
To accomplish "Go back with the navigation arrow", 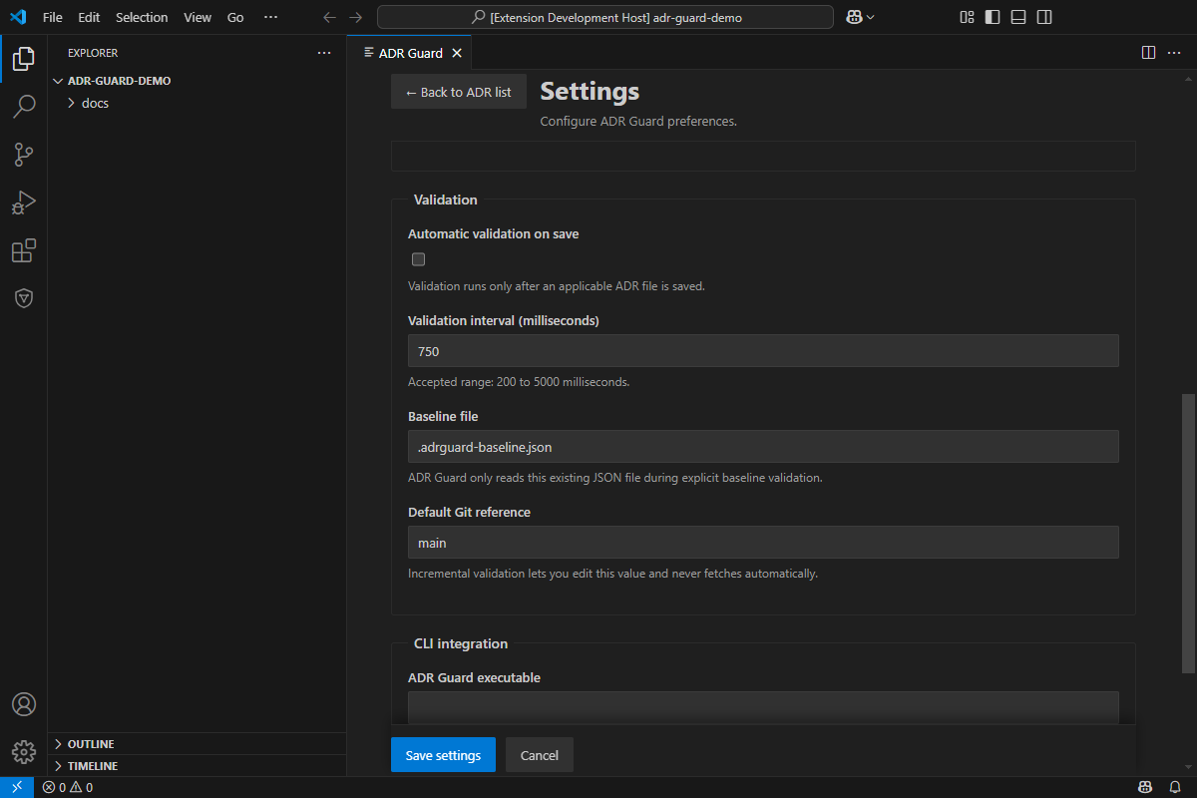I will 330,17.
